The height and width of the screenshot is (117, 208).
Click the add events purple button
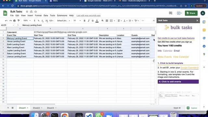pos(178,82)
